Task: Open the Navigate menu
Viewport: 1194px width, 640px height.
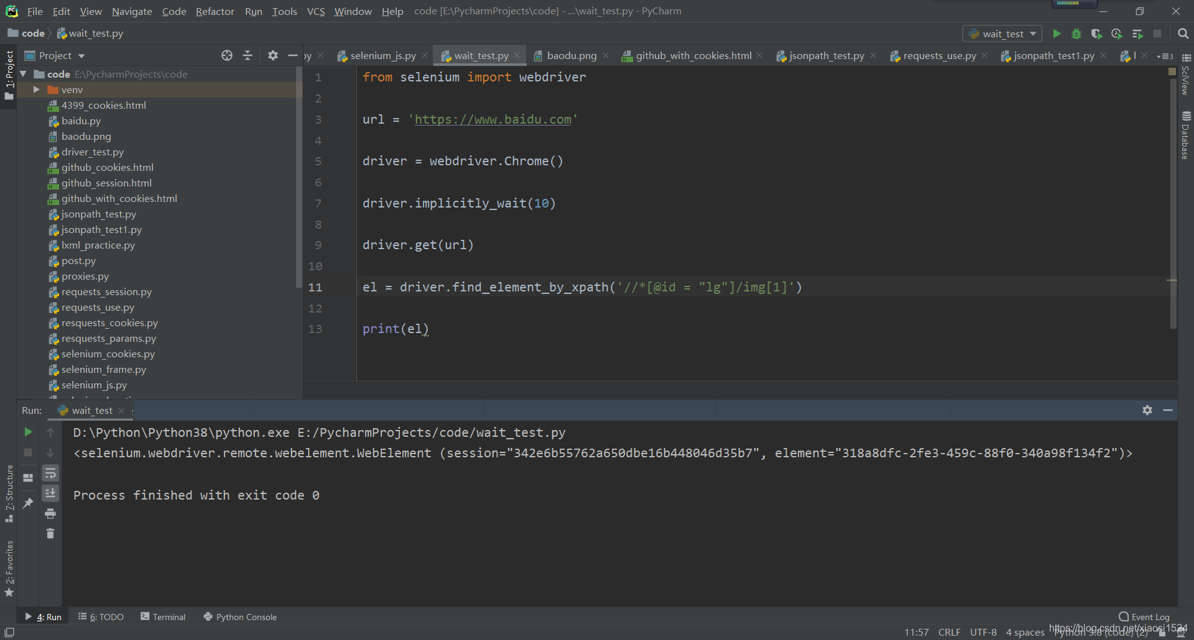Action: [132, 11]
